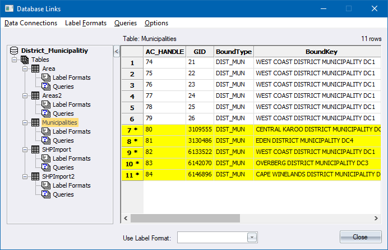Select the Area table icon

[x=35, y=69]
